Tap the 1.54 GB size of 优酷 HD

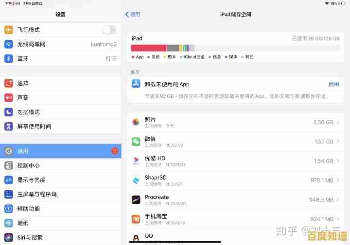(x=324, y=161)
